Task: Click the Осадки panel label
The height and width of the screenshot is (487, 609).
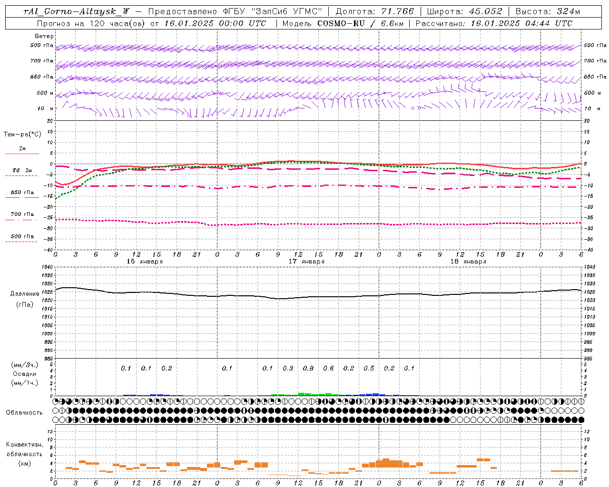Action: (25, 374)
